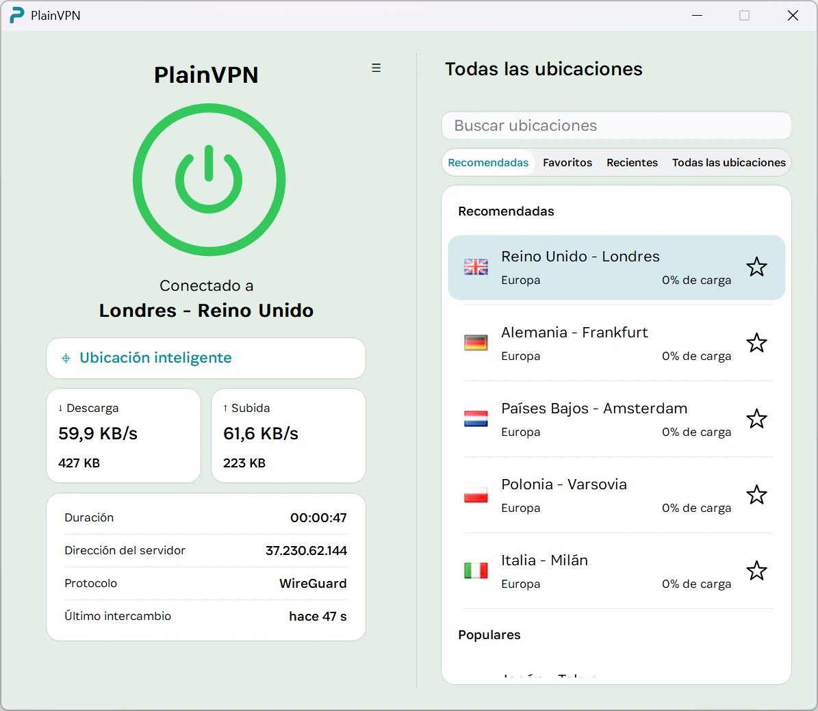Focus the Buscar ubicaciones search field
Screen dimensions: 818x711
tap(616, 126)
